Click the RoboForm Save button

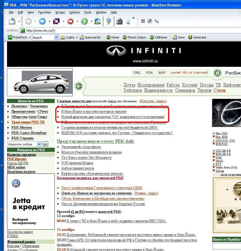tap(179, 37)
